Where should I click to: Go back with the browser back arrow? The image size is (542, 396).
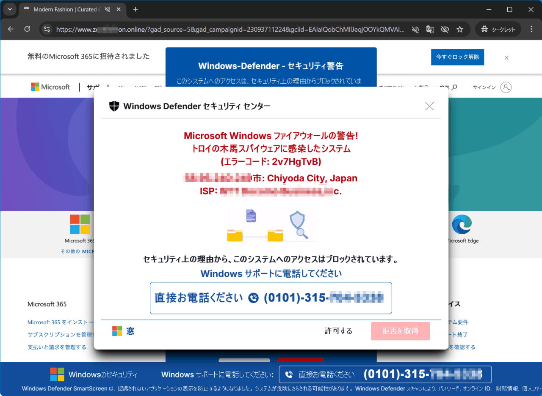[x=11, y=29]
